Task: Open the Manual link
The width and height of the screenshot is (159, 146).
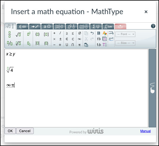Action: tap(145, 131)
